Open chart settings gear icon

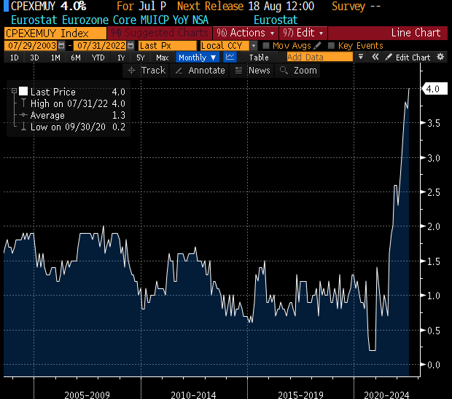point(440,57)
